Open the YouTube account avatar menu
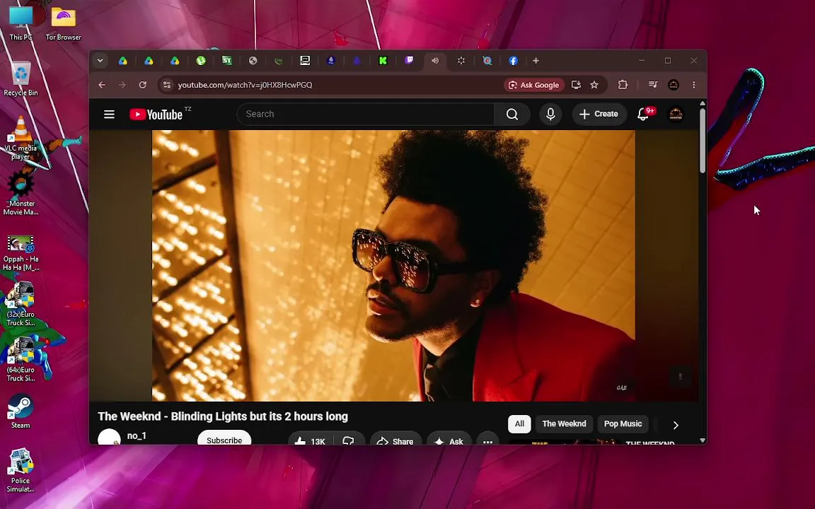Viewport: 815px width, 509px height. click(x=676, y=115)
